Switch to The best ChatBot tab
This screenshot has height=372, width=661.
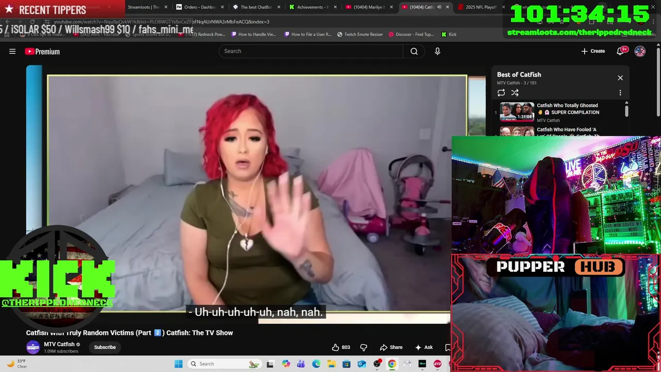(x=256, y=7)
